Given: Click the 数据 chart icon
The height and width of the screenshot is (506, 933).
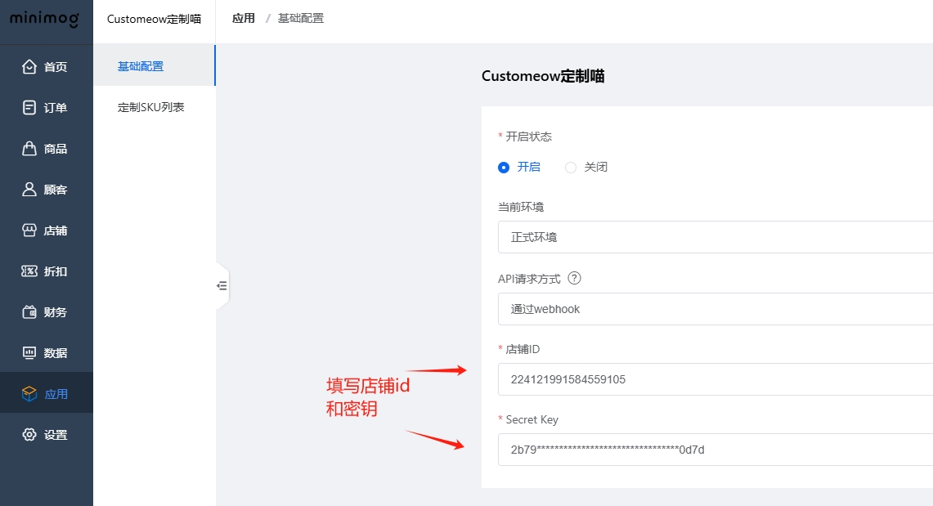Looking at the screenshot, I should [29, 352].
